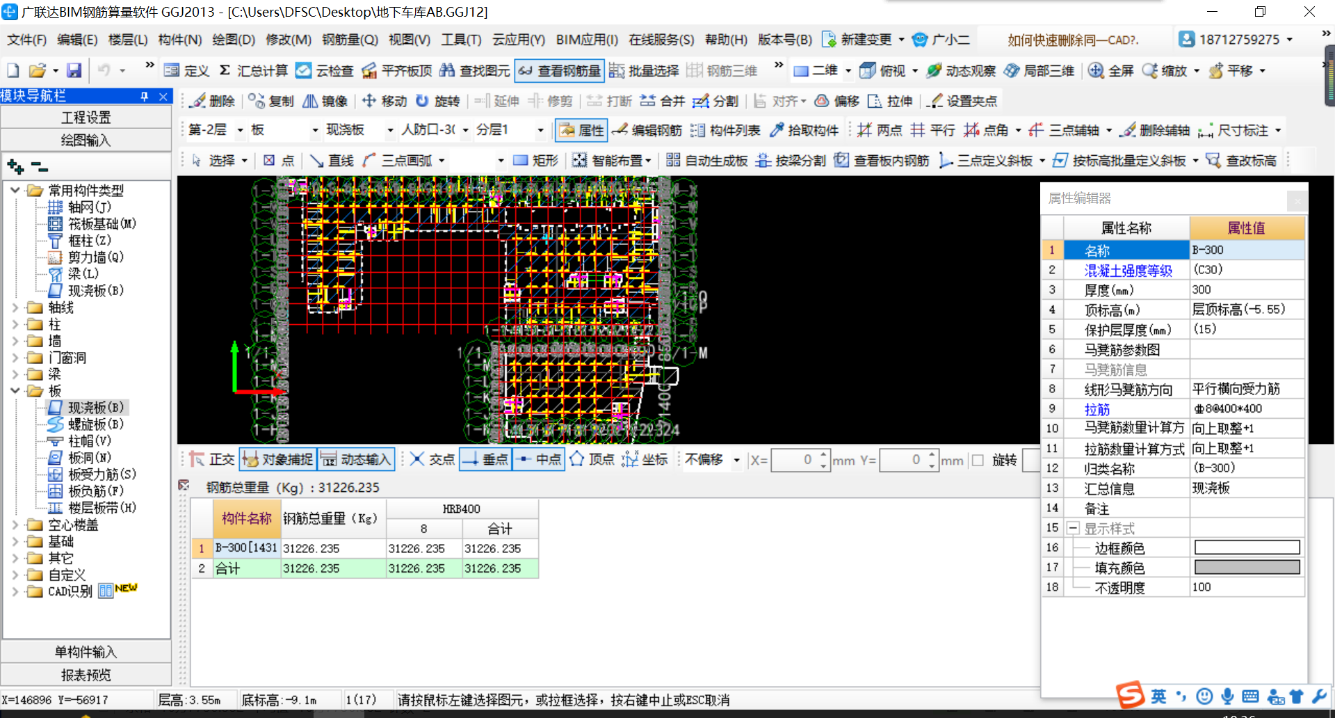Toggle 动态输入 dynamic input
Image resolution: width=1335 pixels, height=718 pixels.
pos(356,459)
